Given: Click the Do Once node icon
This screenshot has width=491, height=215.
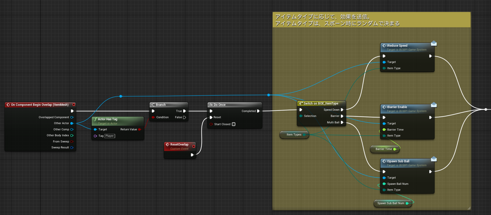Looking at the screenshot, I should point(210,105).
